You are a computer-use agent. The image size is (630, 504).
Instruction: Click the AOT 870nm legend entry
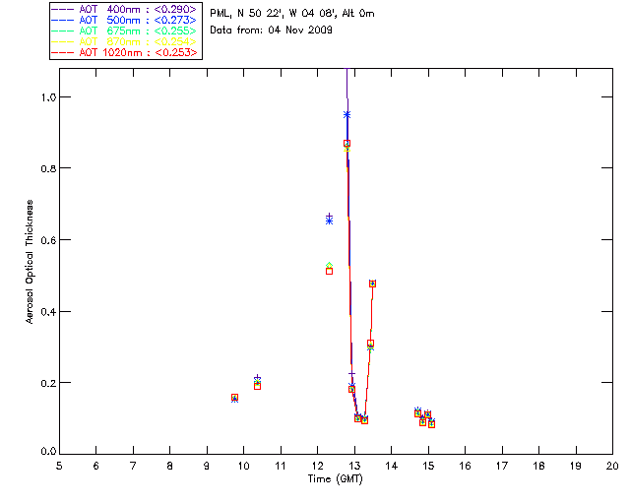[125, 41]
